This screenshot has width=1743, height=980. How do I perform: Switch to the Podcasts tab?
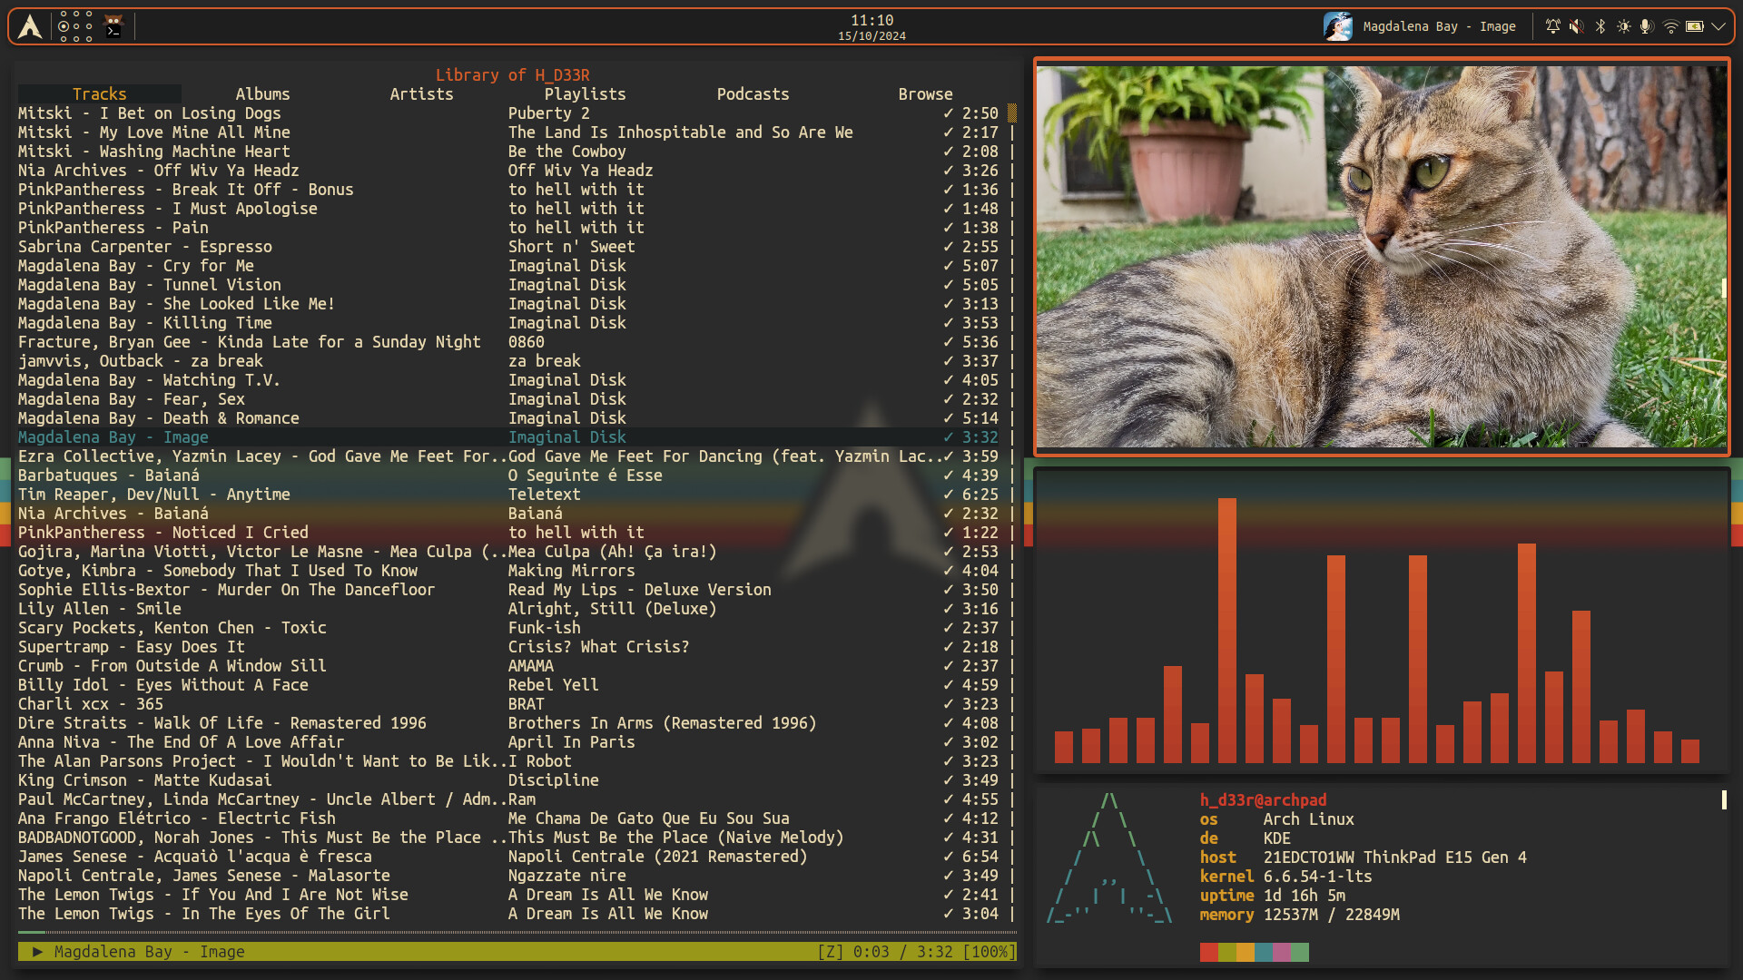(x=753, y=93)
